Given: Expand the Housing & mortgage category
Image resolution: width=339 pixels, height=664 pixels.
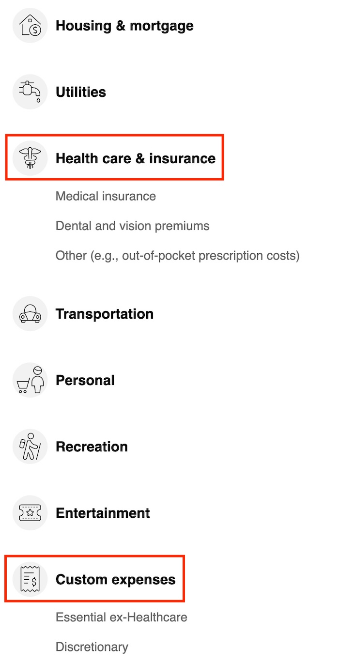Looking at the screenshot, I should [124, 26].
